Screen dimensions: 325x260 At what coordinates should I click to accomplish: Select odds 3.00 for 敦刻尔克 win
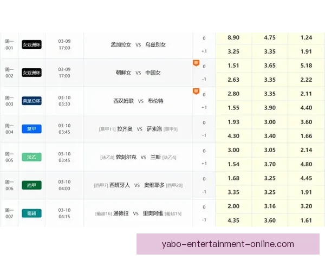click(233, 150)
